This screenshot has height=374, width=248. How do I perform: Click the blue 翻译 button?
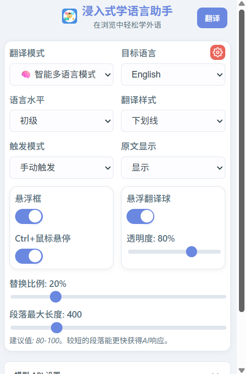(212, 18)
